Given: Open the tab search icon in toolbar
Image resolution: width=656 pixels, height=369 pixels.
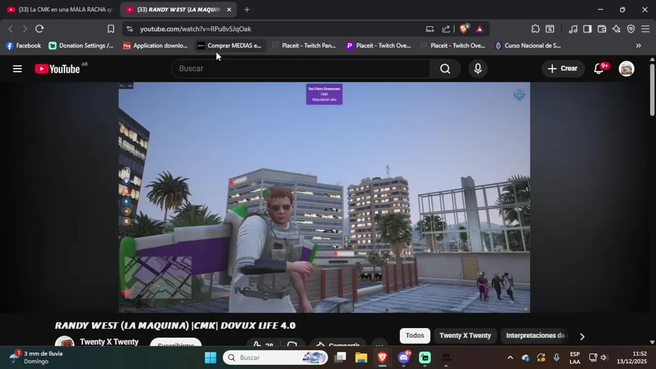Looking at the screenshot, I should click(550, 29).
